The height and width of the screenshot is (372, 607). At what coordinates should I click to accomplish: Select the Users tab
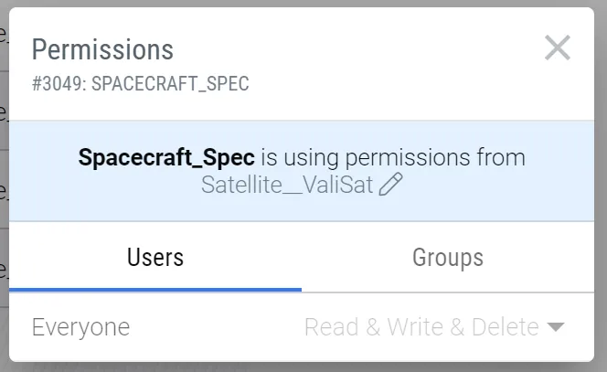point(155,258)
